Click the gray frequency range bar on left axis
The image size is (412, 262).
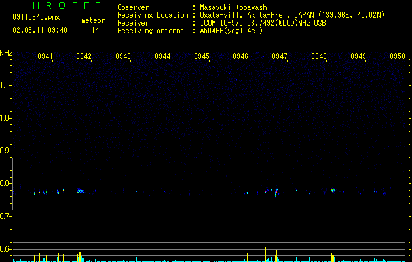tap(12, 184)
